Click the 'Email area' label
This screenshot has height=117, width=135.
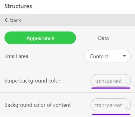(17, 56)
